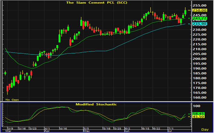Image resolution: width=214 pixels, height=133 pixels.
Task: Click the 230.00 price axis label
Action: click(199, 30)
